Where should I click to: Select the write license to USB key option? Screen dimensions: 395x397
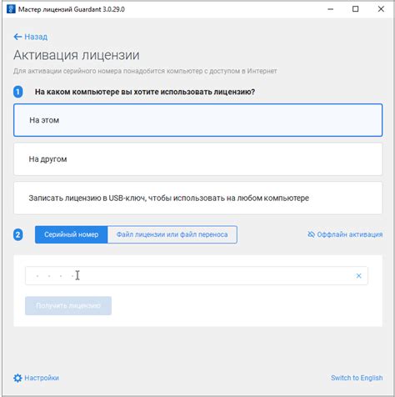point(197,198)
